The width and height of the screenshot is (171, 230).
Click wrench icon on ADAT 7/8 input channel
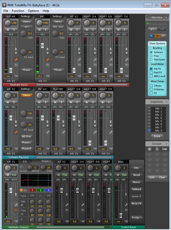click(x=127, y=59)
